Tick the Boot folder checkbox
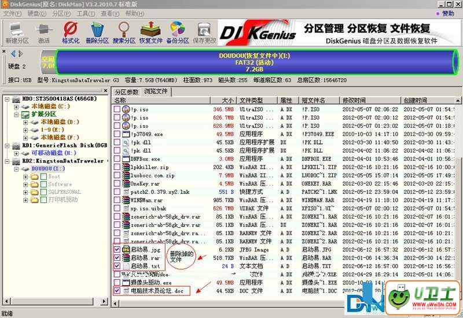463x318 pixels. (x=43, y=177)
